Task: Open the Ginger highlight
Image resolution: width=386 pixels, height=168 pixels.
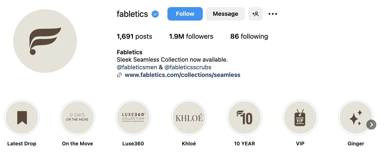Action: tap(356, 117)
